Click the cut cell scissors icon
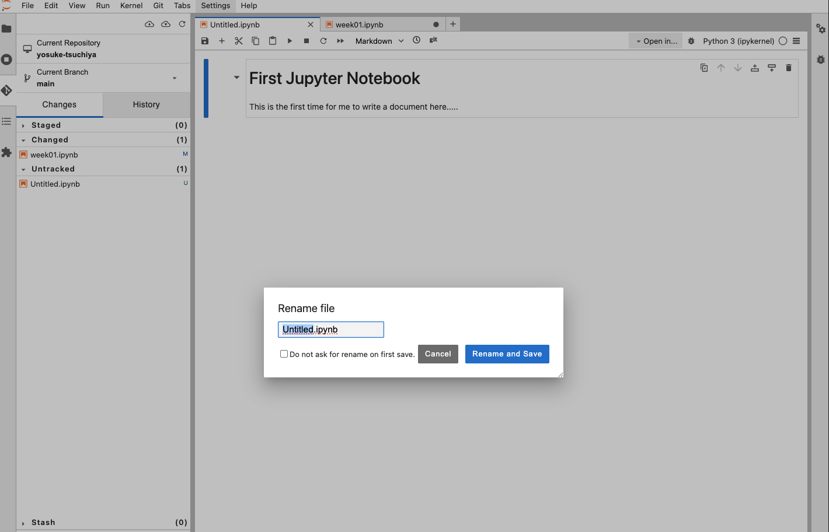Viewport: 829px width, 532px height. (238, 41)
